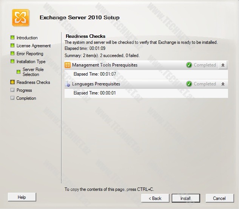Click the Languages Prerequisites icon
Image resolution: width=239 pixels, height=209 pixels.
coord(68,84)
